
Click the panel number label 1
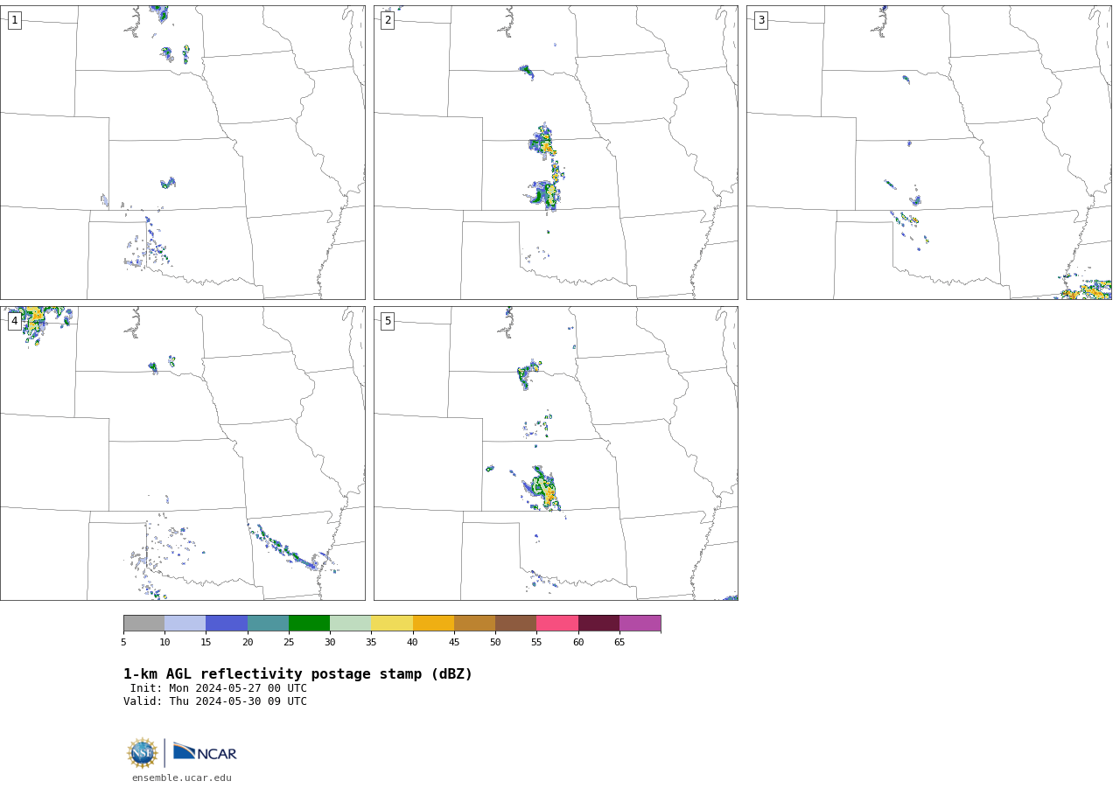pos(14,20)
